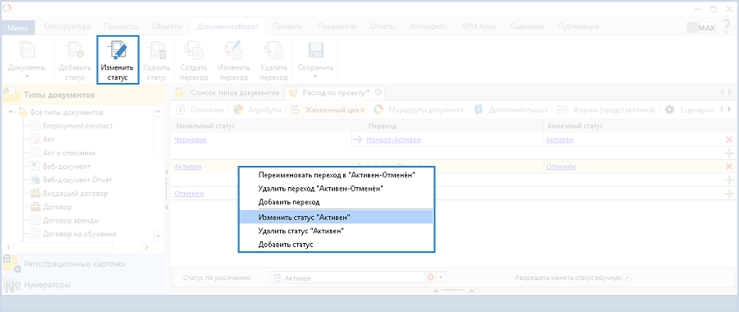Screen dimensions: 739x312
Task: Click the help question mark icon
Action: point(727,27)
